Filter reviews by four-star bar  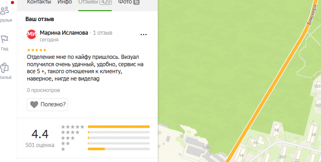(119, 132)
